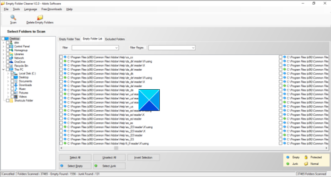Select the Empty Folder List tab
Screen dimensions: 331x177
coord(93,39)
